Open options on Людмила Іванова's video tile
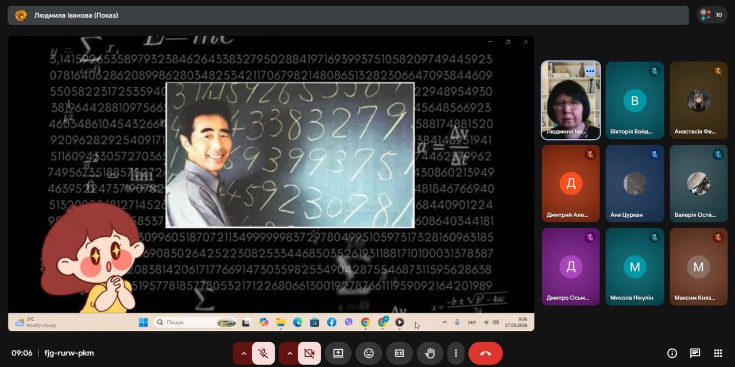Viewport: 735px width, 367px height. (x=590, y=71)
